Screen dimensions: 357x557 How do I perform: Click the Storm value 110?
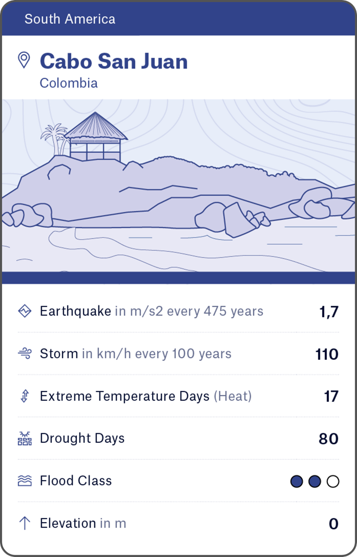327,354
